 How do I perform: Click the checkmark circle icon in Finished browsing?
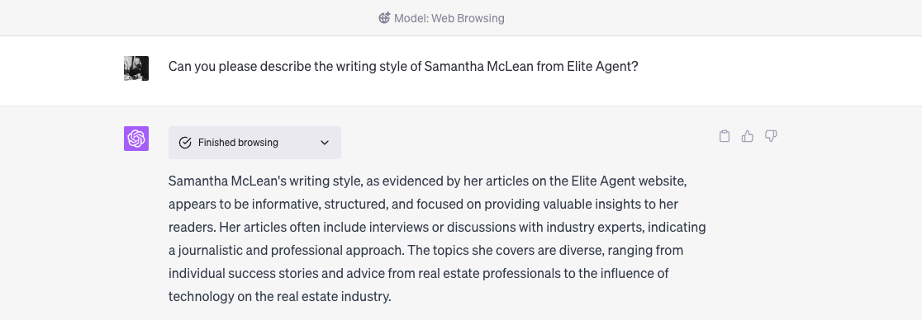click(185, 143)
